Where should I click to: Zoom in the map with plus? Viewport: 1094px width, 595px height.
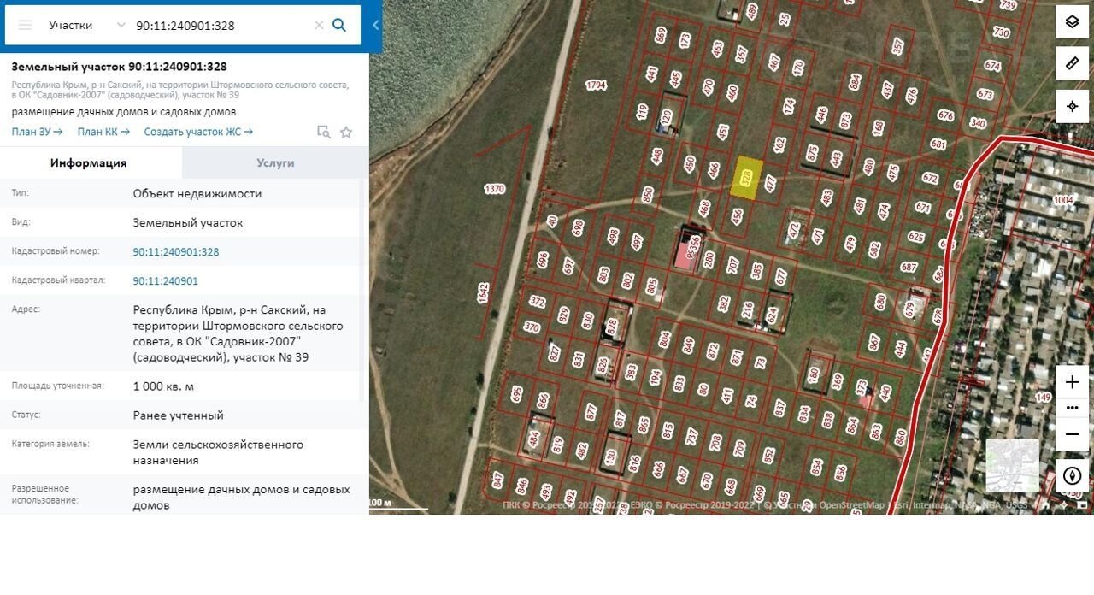tap(1072, 382)
